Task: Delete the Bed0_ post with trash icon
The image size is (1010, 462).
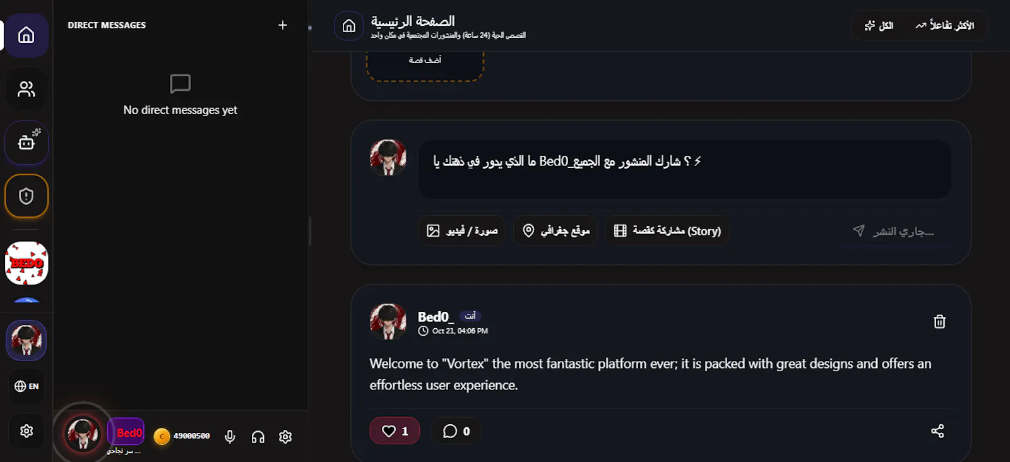Action: (939, 322)
